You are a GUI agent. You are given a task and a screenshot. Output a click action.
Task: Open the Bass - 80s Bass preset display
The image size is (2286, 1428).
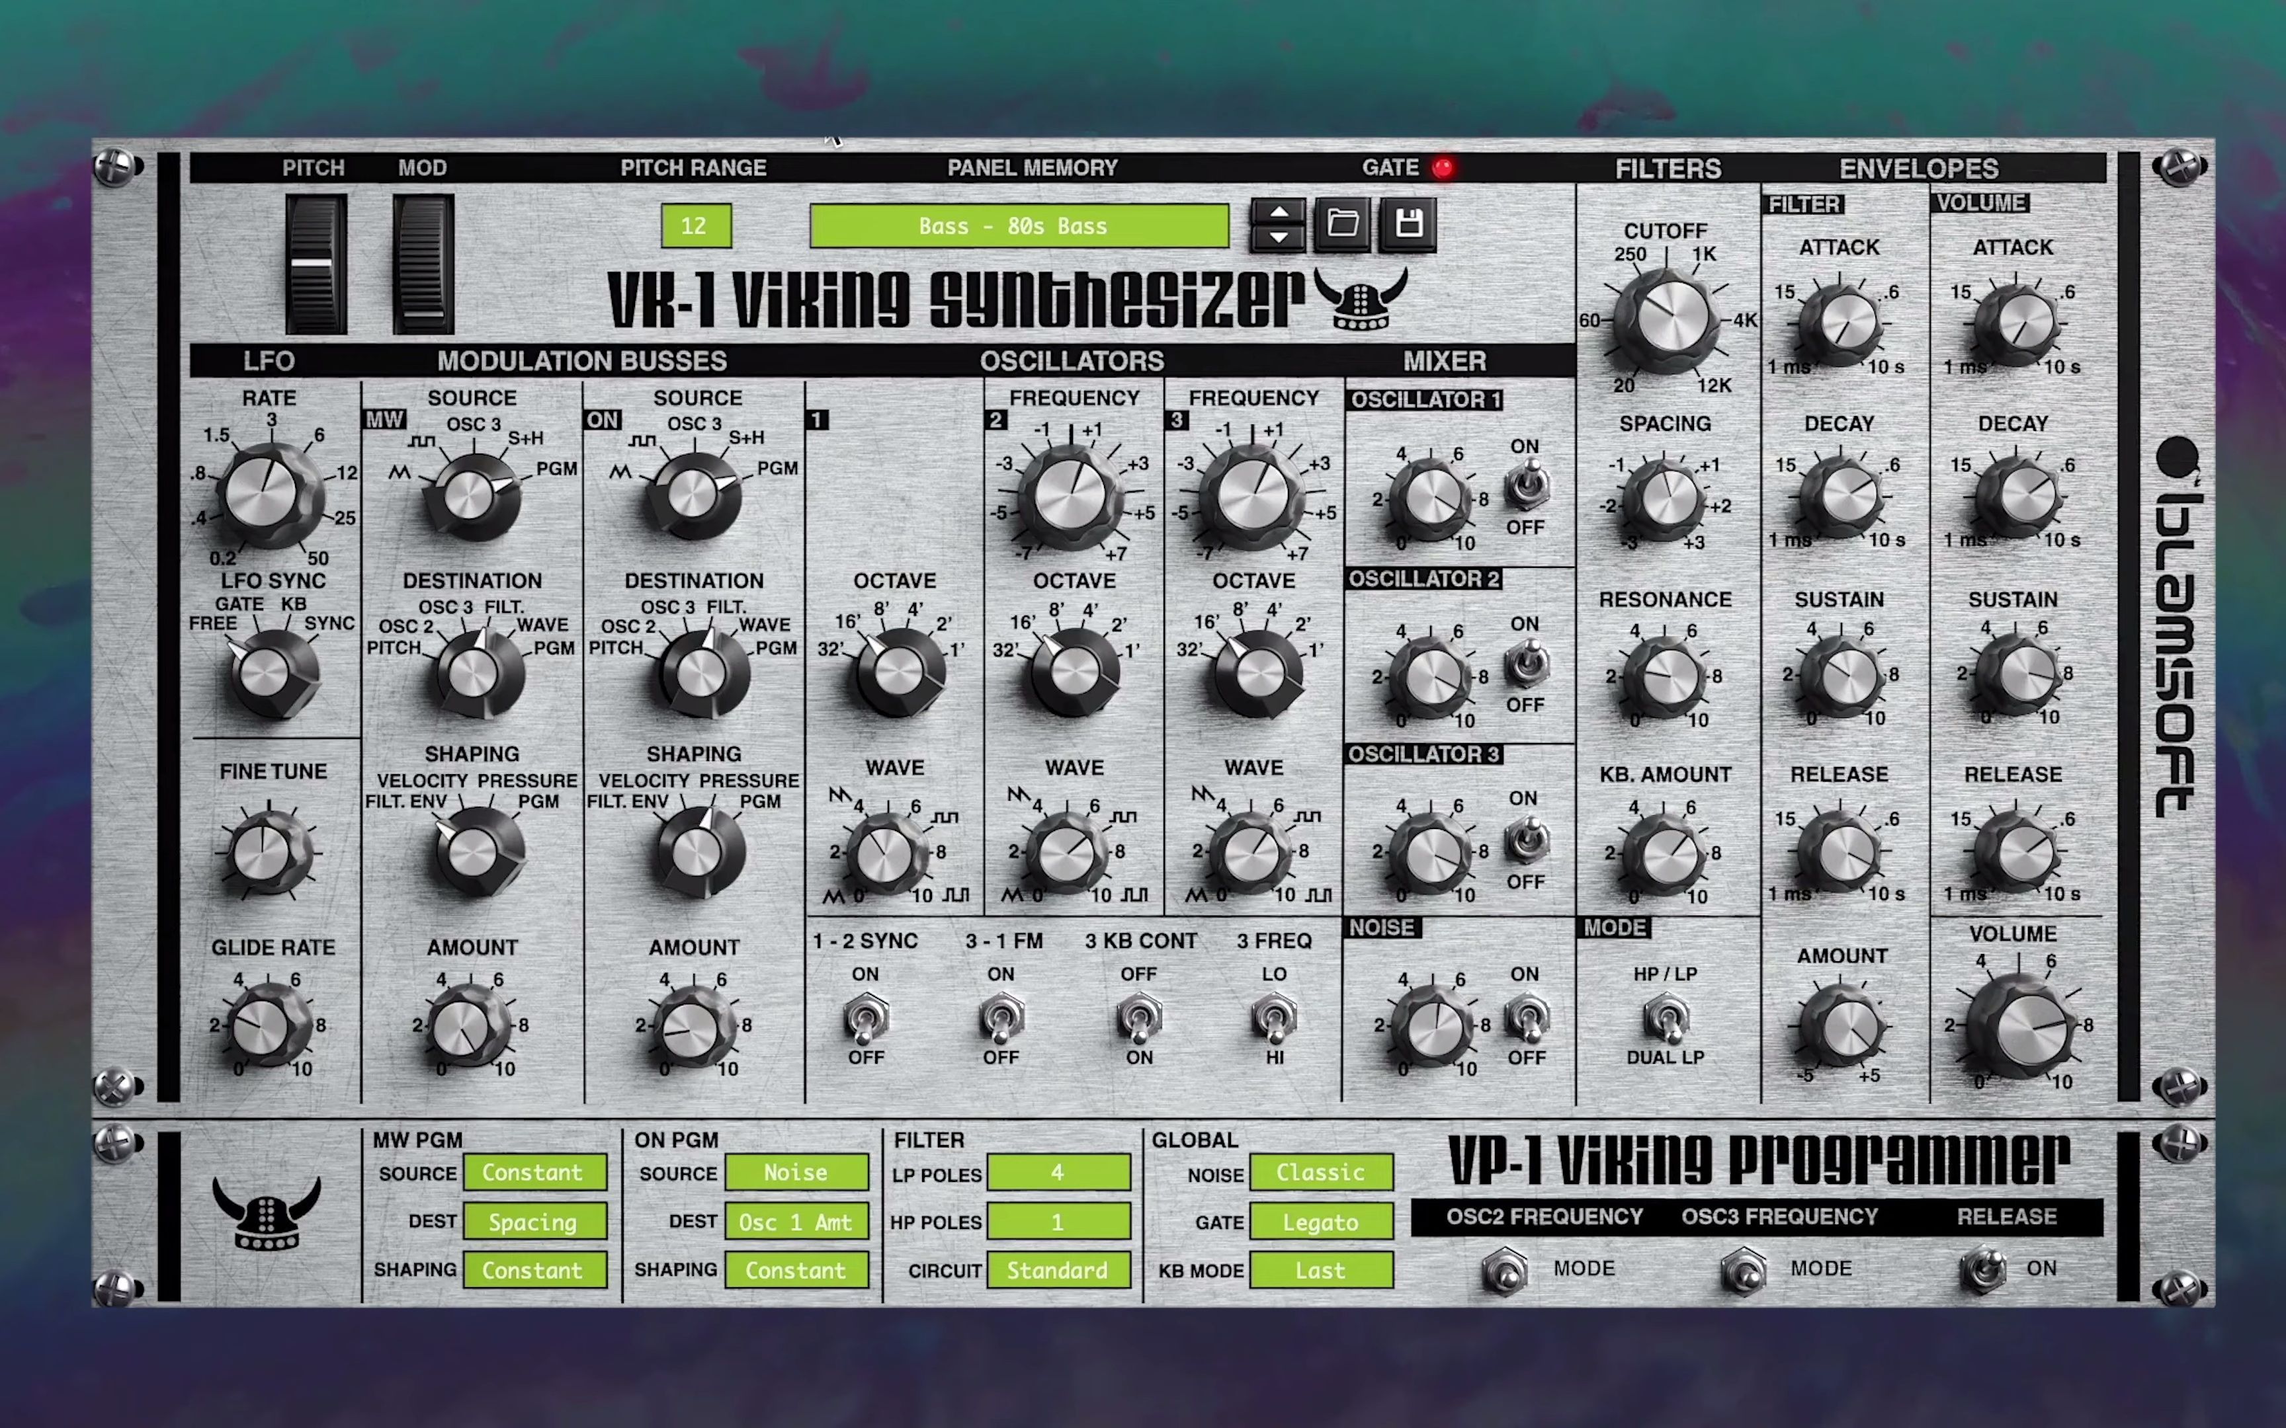(1019, 225)
